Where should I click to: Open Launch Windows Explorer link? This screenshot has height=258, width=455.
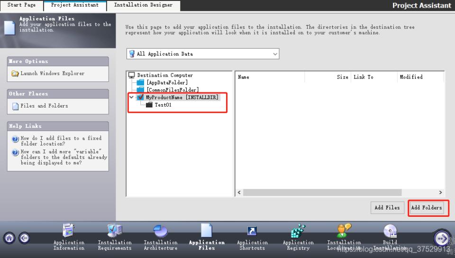53,73
